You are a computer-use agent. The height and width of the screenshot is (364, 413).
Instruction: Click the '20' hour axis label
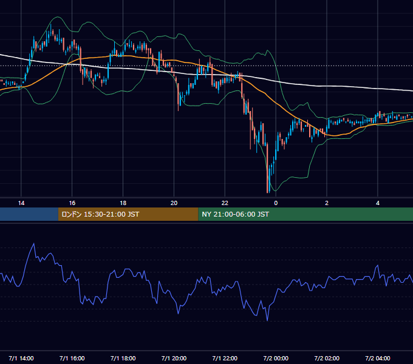(x=174, y=203)
